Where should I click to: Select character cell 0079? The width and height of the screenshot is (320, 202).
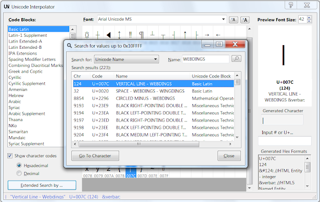98,172
